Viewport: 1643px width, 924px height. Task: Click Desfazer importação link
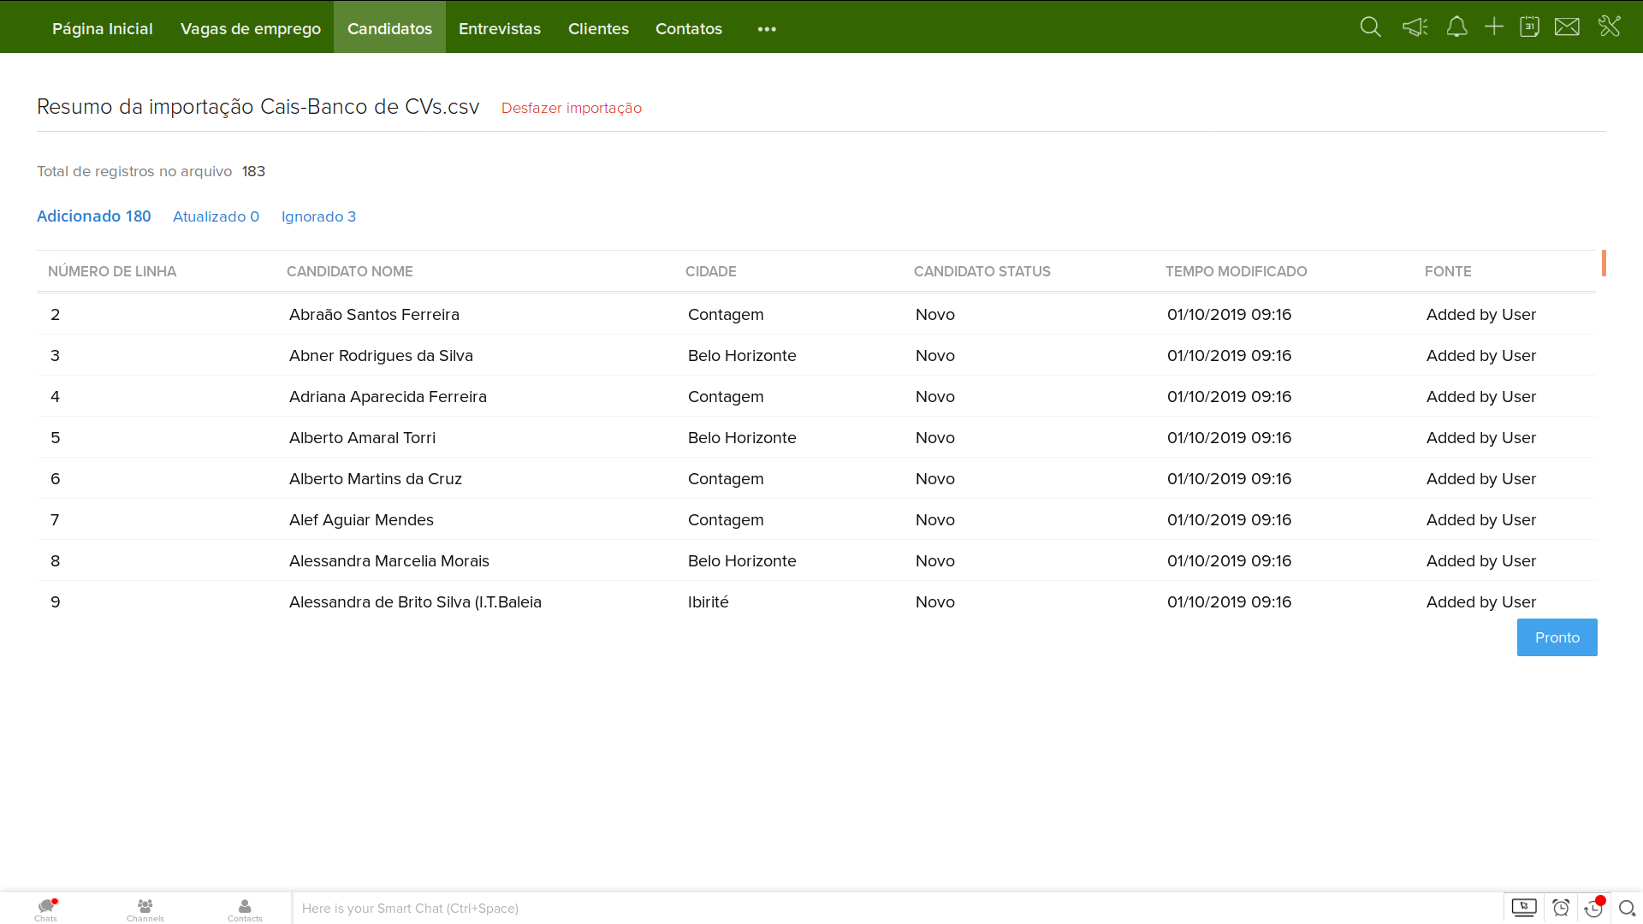(x=572, y=108)
